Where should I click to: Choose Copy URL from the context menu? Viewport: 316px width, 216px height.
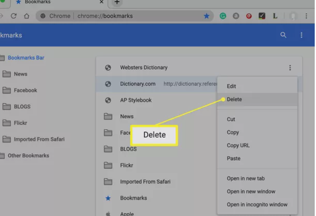coord(257,145)
